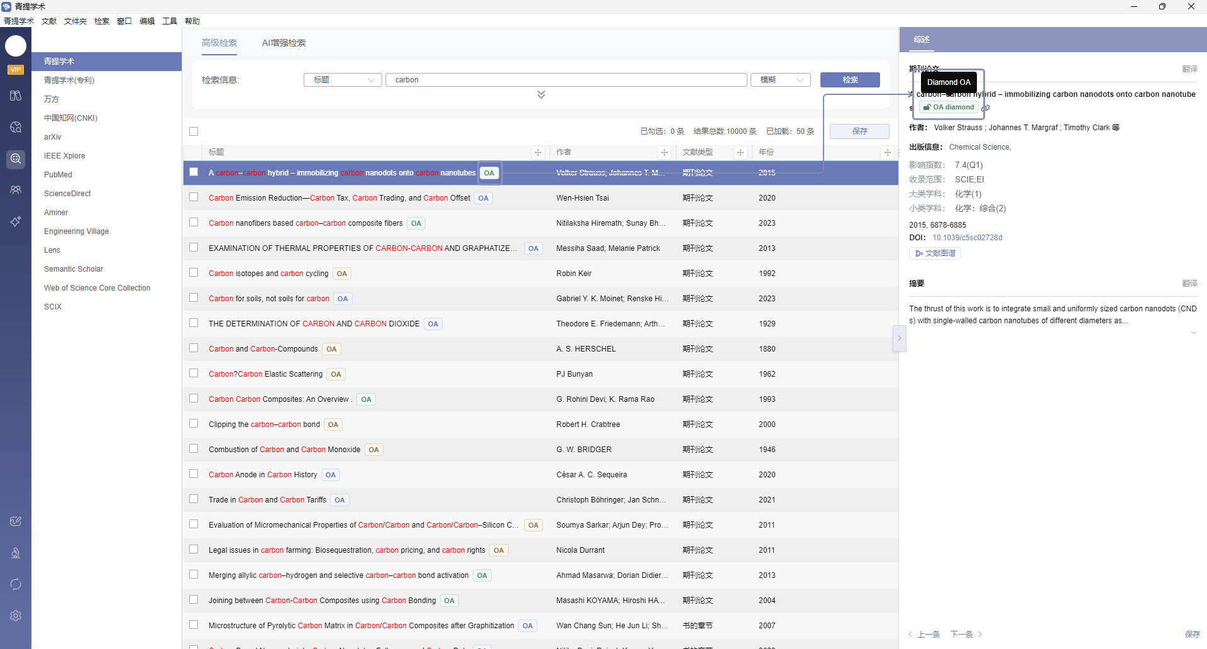Open the 模糊 match mode dropdown
The height and width of the screenshot is (649, 1207).
(x=780, y=80)
